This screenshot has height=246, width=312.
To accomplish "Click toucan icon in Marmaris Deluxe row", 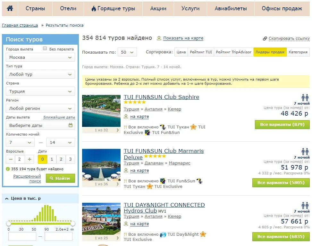I will [199, 181].
